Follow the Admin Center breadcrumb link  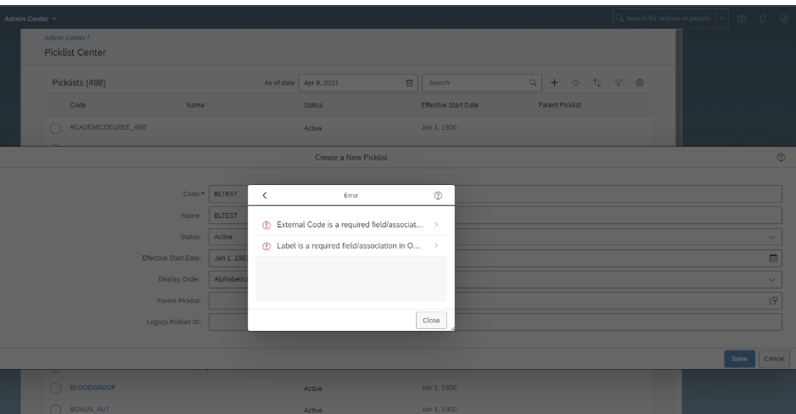(x=64, y=38)
